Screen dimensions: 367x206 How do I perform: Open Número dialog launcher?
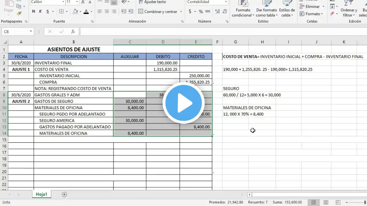point(227,21)
